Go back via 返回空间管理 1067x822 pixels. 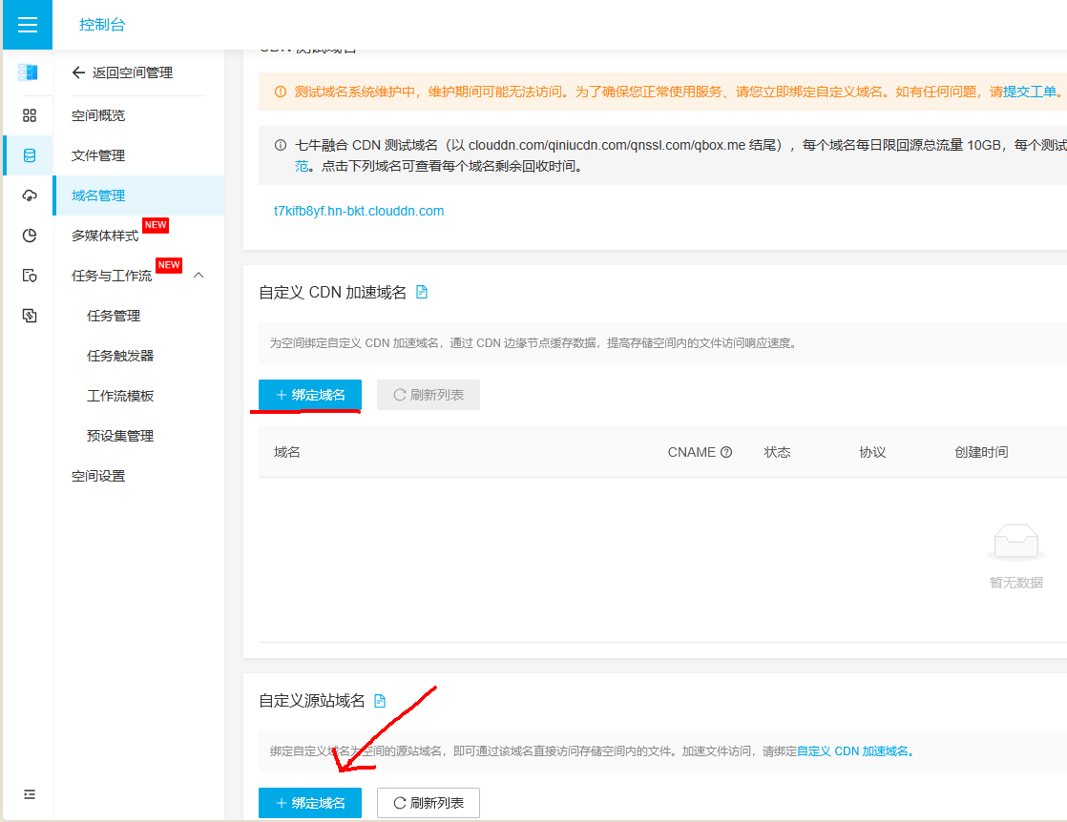tap(122, 72)
